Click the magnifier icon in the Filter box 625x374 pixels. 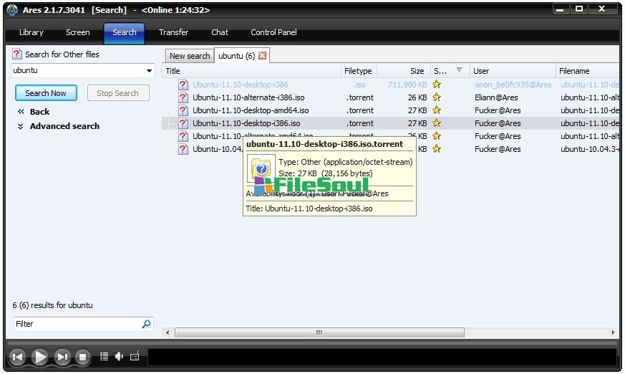tap(146, 324)
